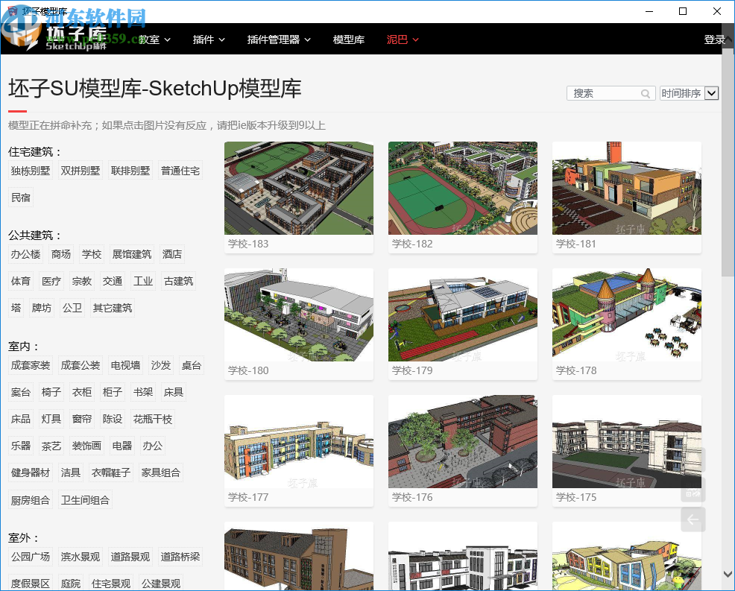735x591 pixels.
Task: Choose the 厨房组合 tag
Action: [31, 500]
